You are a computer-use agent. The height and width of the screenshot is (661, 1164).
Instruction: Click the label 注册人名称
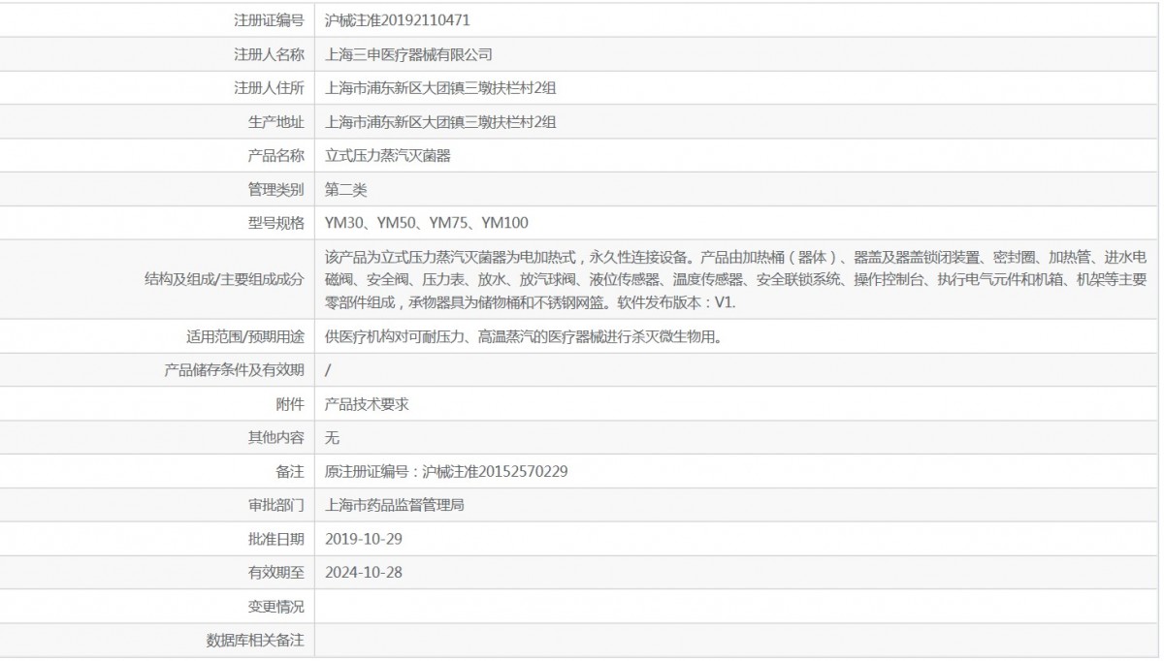click(269, 54)
